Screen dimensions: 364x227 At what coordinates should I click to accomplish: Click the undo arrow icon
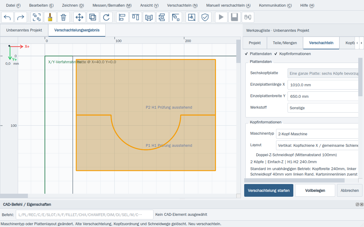click(x=7, y=17)
